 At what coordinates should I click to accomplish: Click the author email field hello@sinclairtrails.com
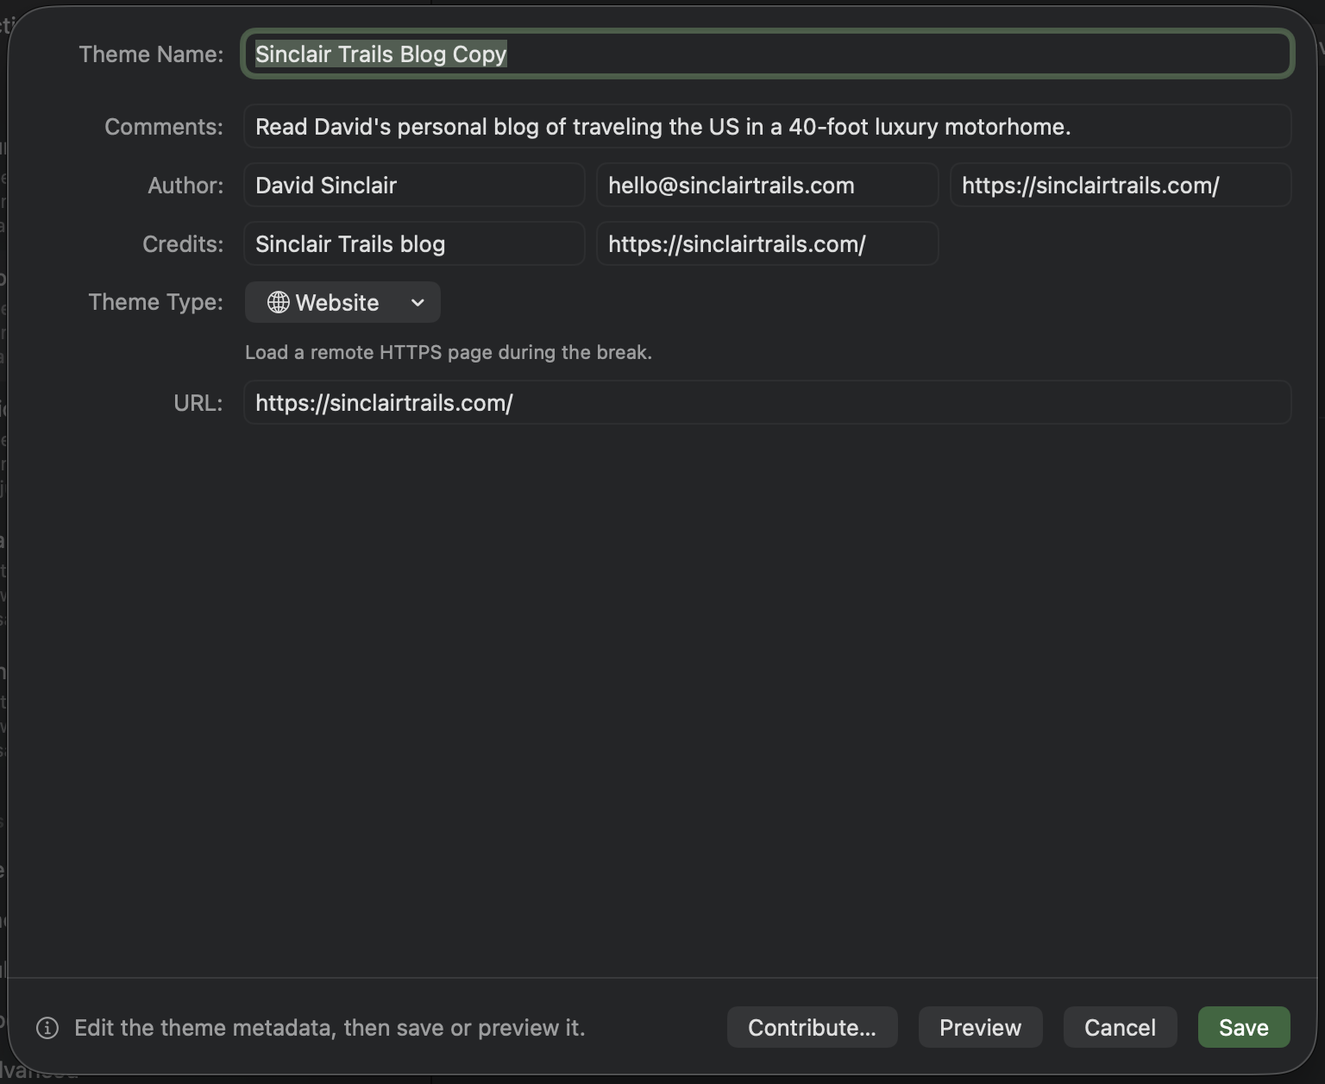767,185
